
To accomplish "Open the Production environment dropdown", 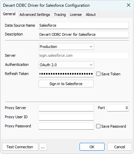I will point(66,47).
